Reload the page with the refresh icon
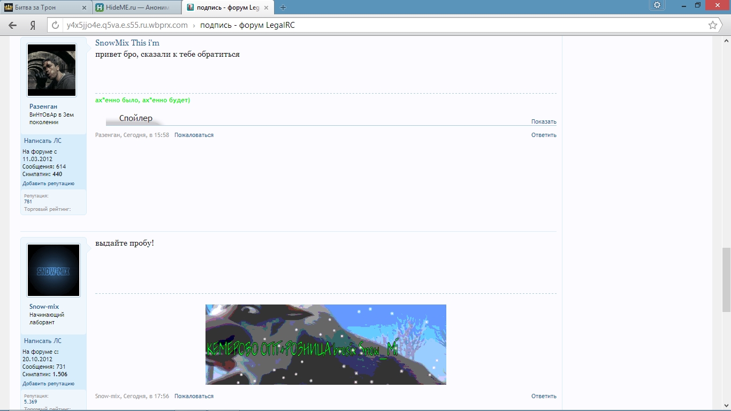Screen dimensions: 731x411 click(x=56, y=25)
